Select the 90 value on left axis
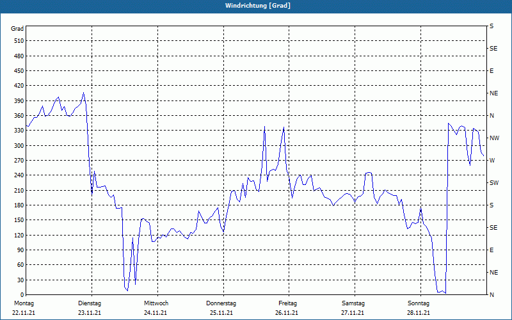Image resolution: width=512 pixels, height=320 pixels. (20, 250)
